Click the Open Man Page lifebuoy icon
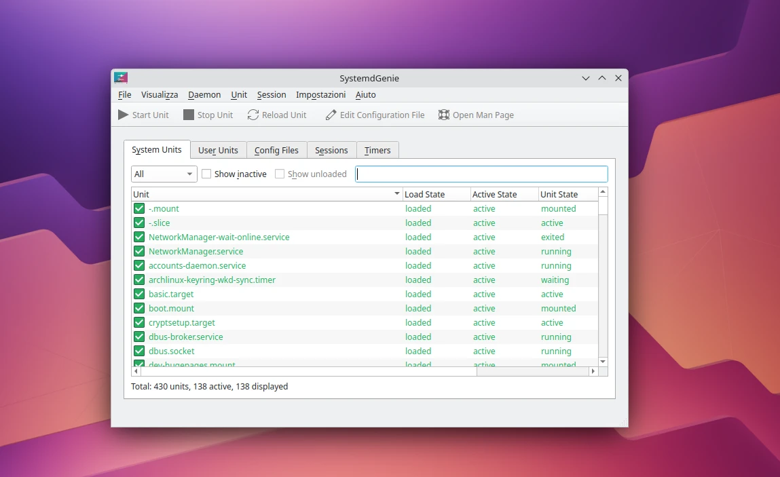 tap(444, 115)
